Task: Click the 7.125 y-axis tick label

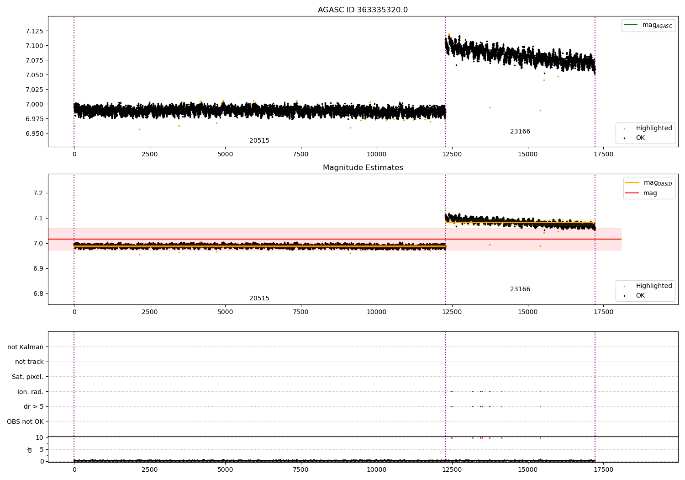Action: pyautogui.click(x=34, y=31)
